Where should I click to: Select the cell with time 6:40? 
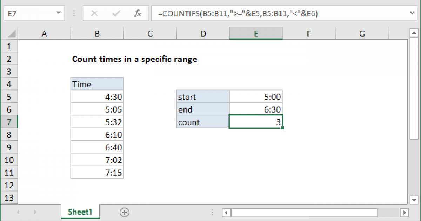[97, 147]
